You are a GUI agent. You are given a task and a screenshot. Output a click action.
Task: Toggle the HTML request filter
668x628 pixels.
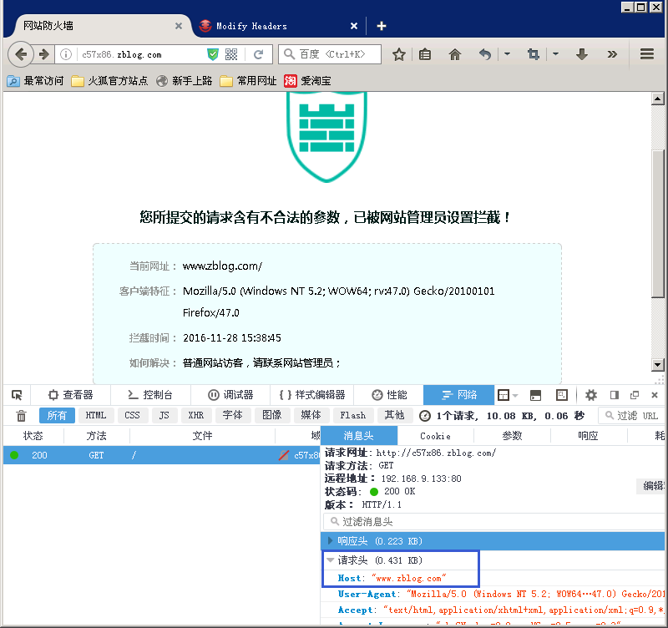96,415
